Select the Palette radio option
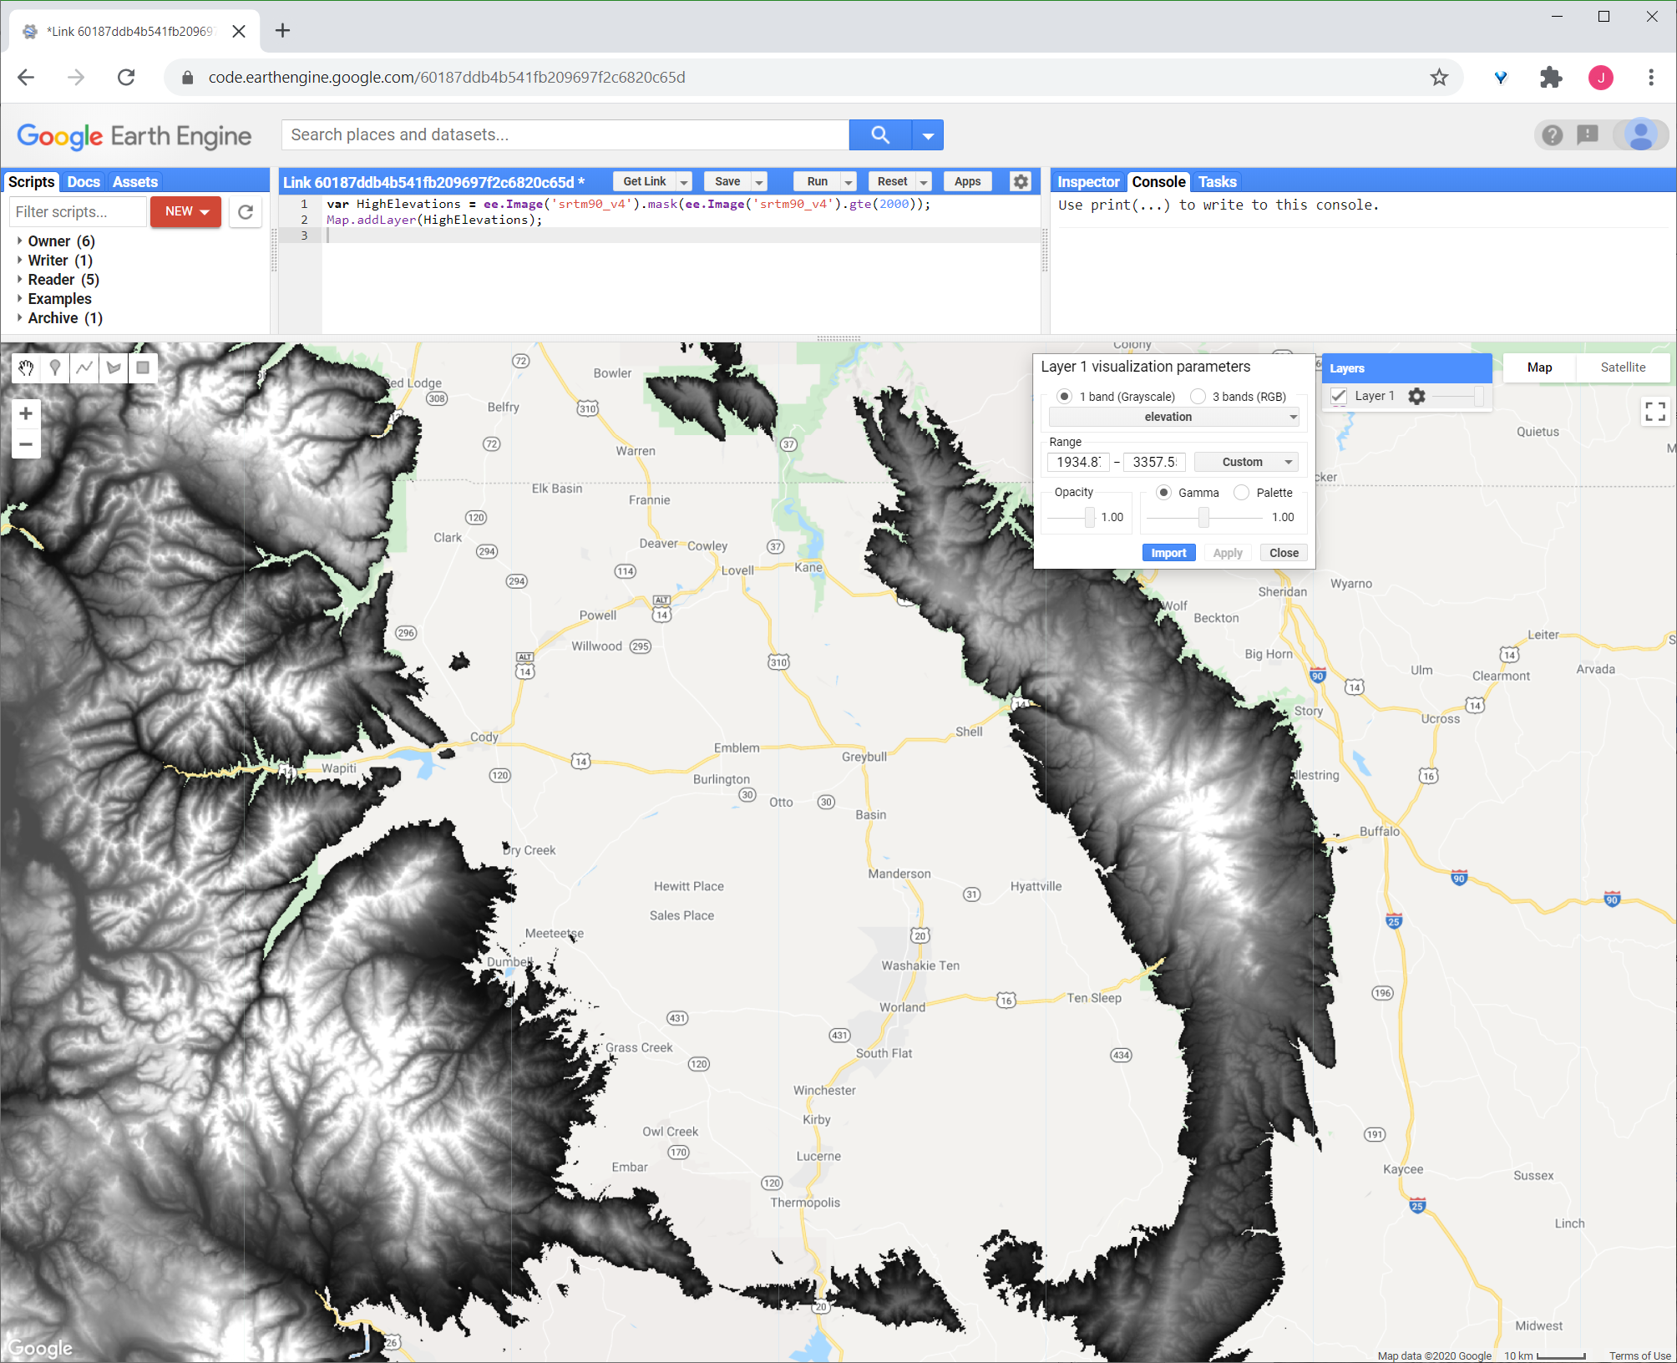The image size is (1677, 1363). tap(1242, 493)
